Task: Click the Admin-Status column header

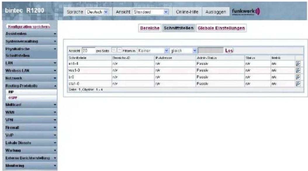Action: click(207, 58)
